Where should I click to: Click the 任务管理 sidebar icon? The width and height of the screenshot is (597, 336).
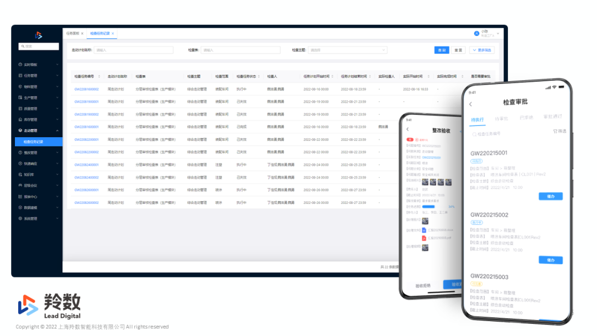(20, 75)
